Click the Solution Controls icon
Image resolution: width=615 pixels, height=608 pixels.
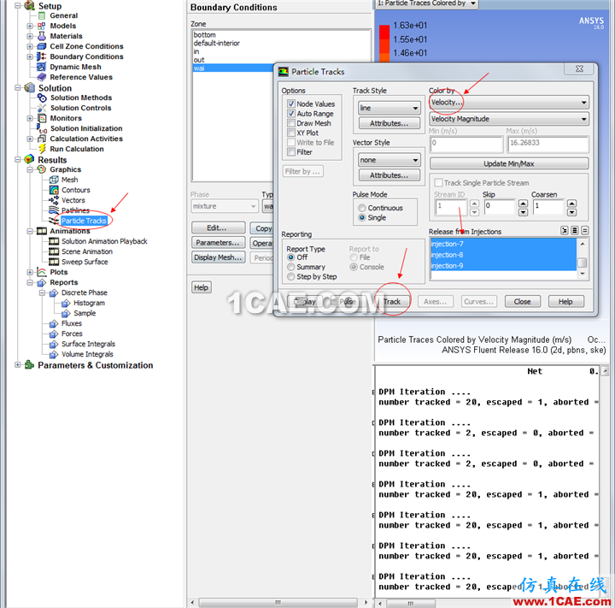coord(42,108)
